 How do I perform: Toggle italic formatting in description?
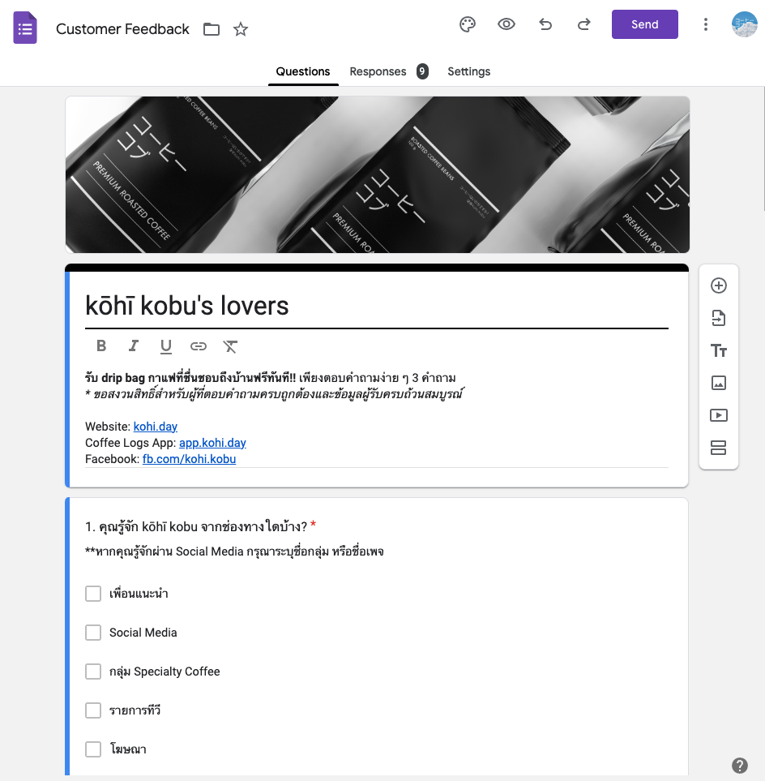(x=134, y=346)
